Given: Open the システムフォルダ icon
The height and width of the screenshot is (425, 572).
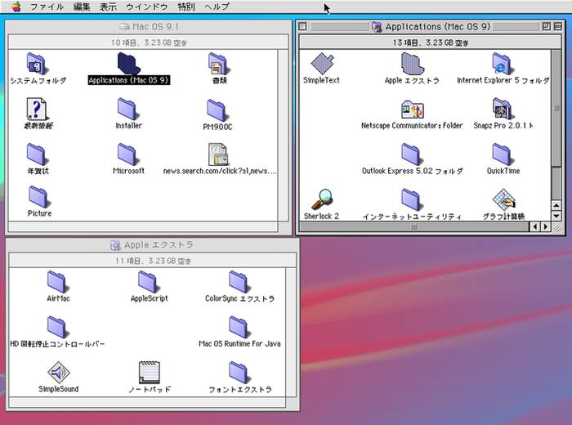Looking at the screenshot, I should pos(36,64).
